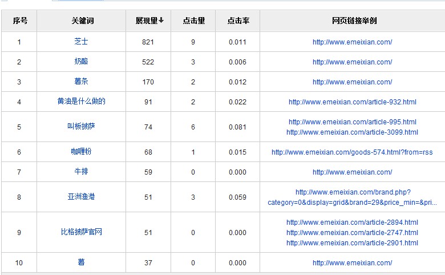This screenshot has height=275, width=445.
Task: Visit the article-2894.html URL link
Action: 352,223
